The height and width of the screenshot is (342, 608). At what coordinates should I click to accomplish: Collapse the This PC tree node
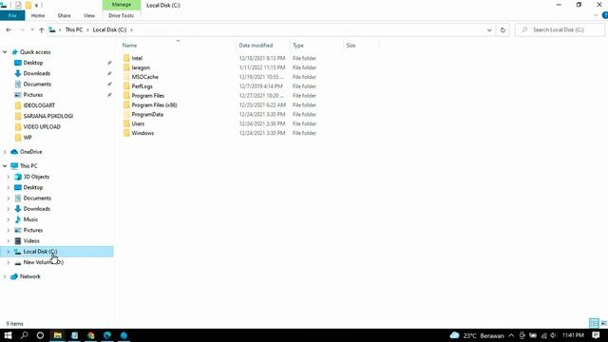coord(5,166)
